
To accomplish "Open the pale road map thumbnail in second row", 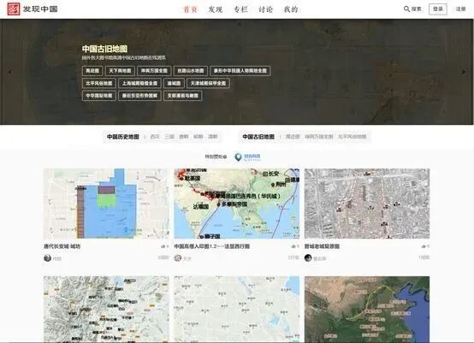I will [237, 309].
